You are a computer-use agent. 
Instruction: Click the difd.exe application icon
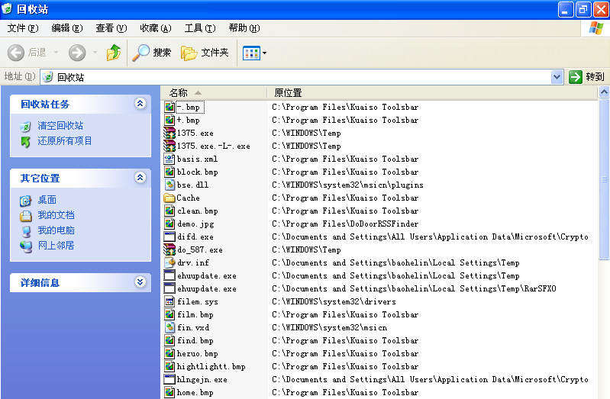point(169,237)
